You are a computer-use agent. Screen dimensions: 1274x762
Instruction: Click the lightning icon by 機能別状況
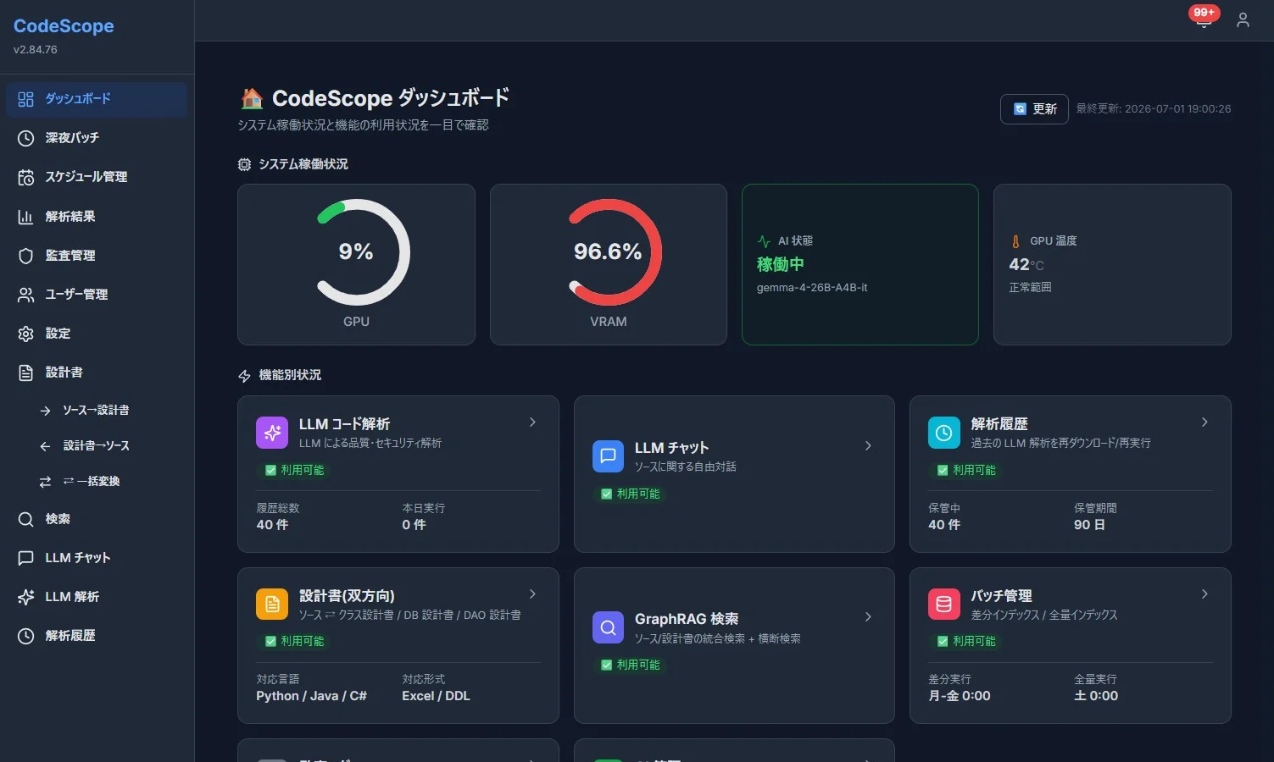tap(244, 375)
